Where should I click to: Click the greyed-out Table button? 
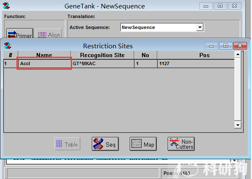pos(67,144)
